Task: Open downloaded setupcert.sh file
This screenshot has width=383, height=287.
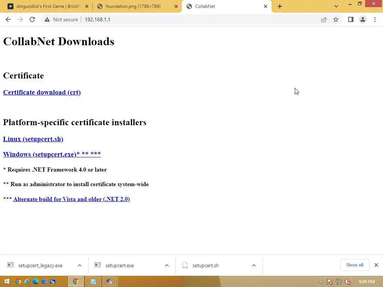Action: tap(205, 265)
